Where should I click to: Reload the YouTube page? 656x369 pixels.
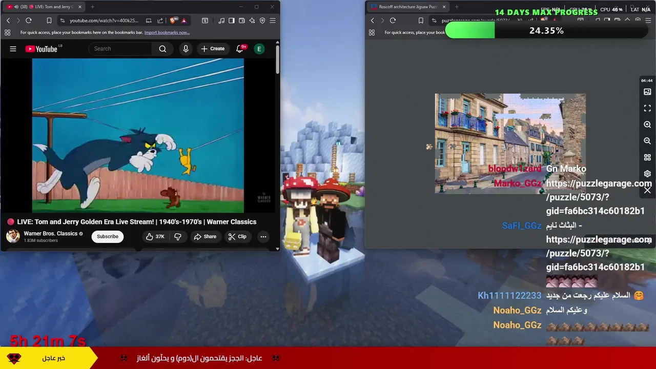pyautogui.click(x=29, y=20)
